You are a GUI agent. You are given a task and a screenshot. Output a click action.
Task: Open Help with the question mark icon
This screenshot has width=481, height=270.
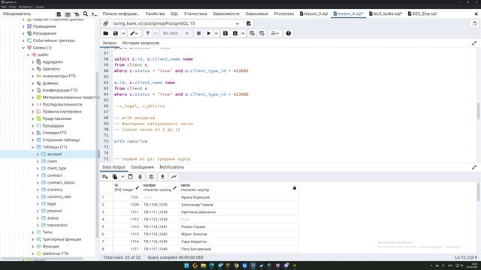289,33
